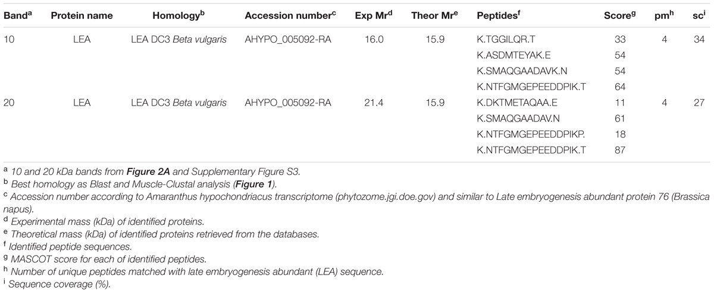Select the Accession number column header

[x=291, y=15]
